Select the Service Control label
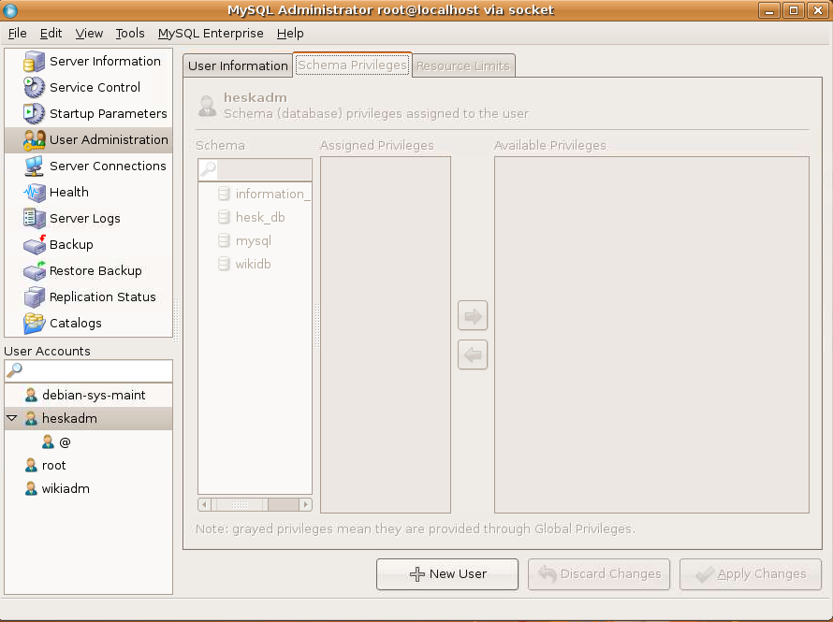The image size is (833, 622). [95, 88]
